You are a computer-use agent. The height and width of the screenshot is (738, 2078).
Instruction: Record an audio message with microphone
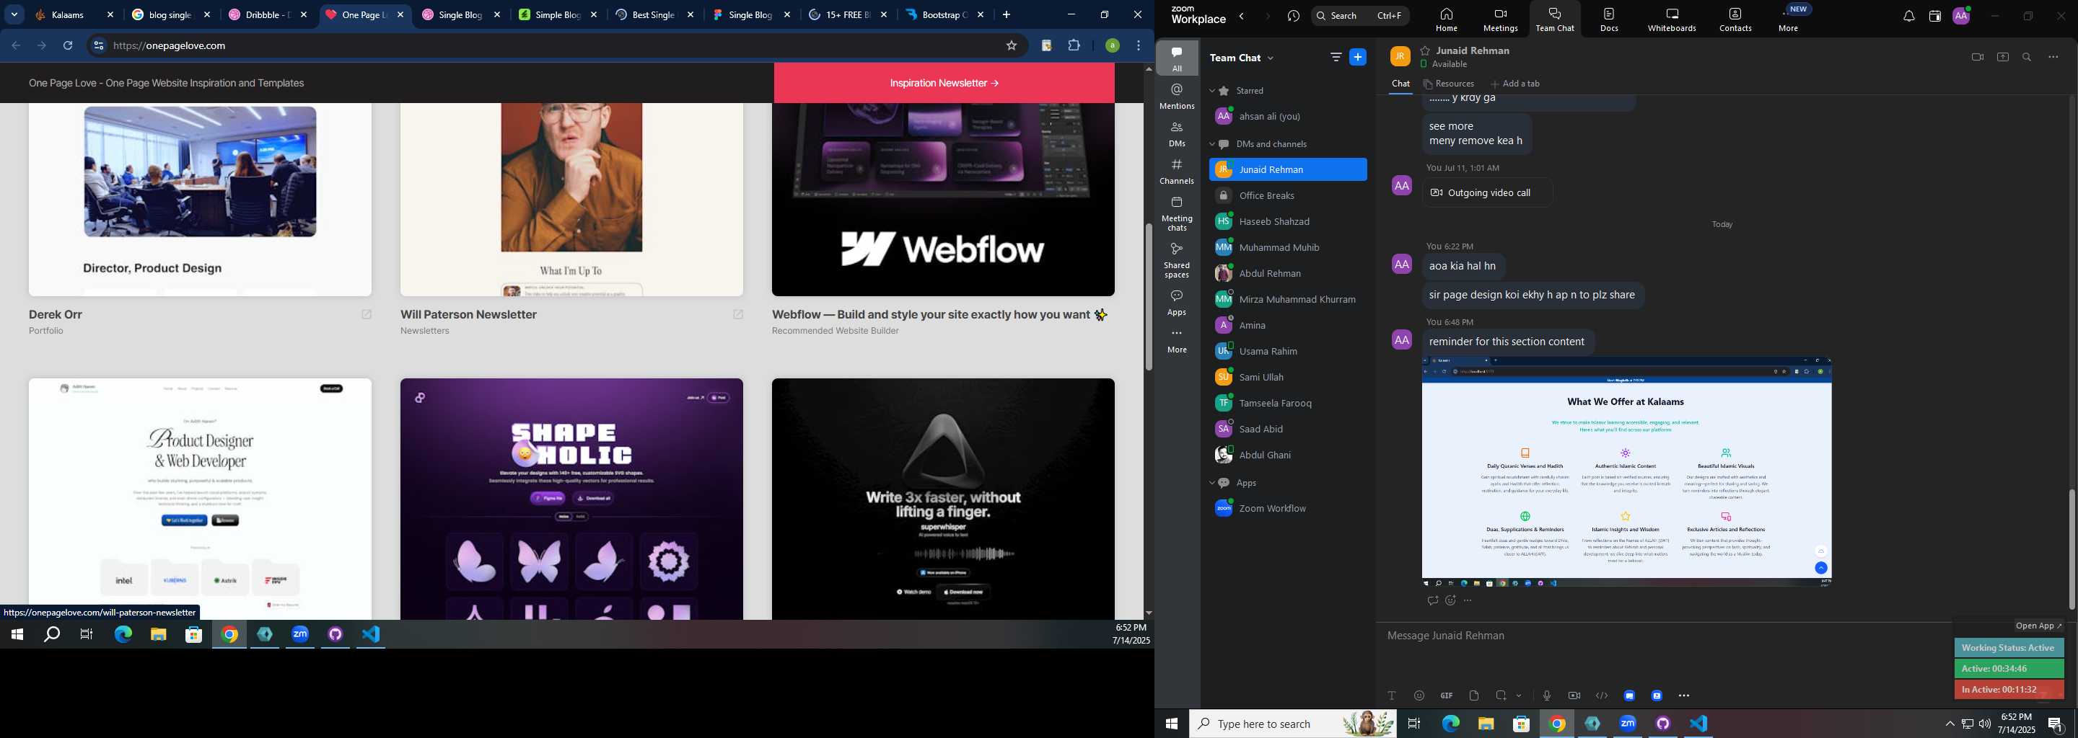pos(1546,695)
